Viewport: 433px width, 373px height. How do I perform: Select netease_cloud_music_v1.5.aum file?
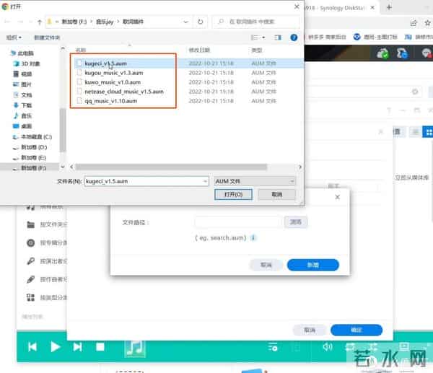[124, 92]
